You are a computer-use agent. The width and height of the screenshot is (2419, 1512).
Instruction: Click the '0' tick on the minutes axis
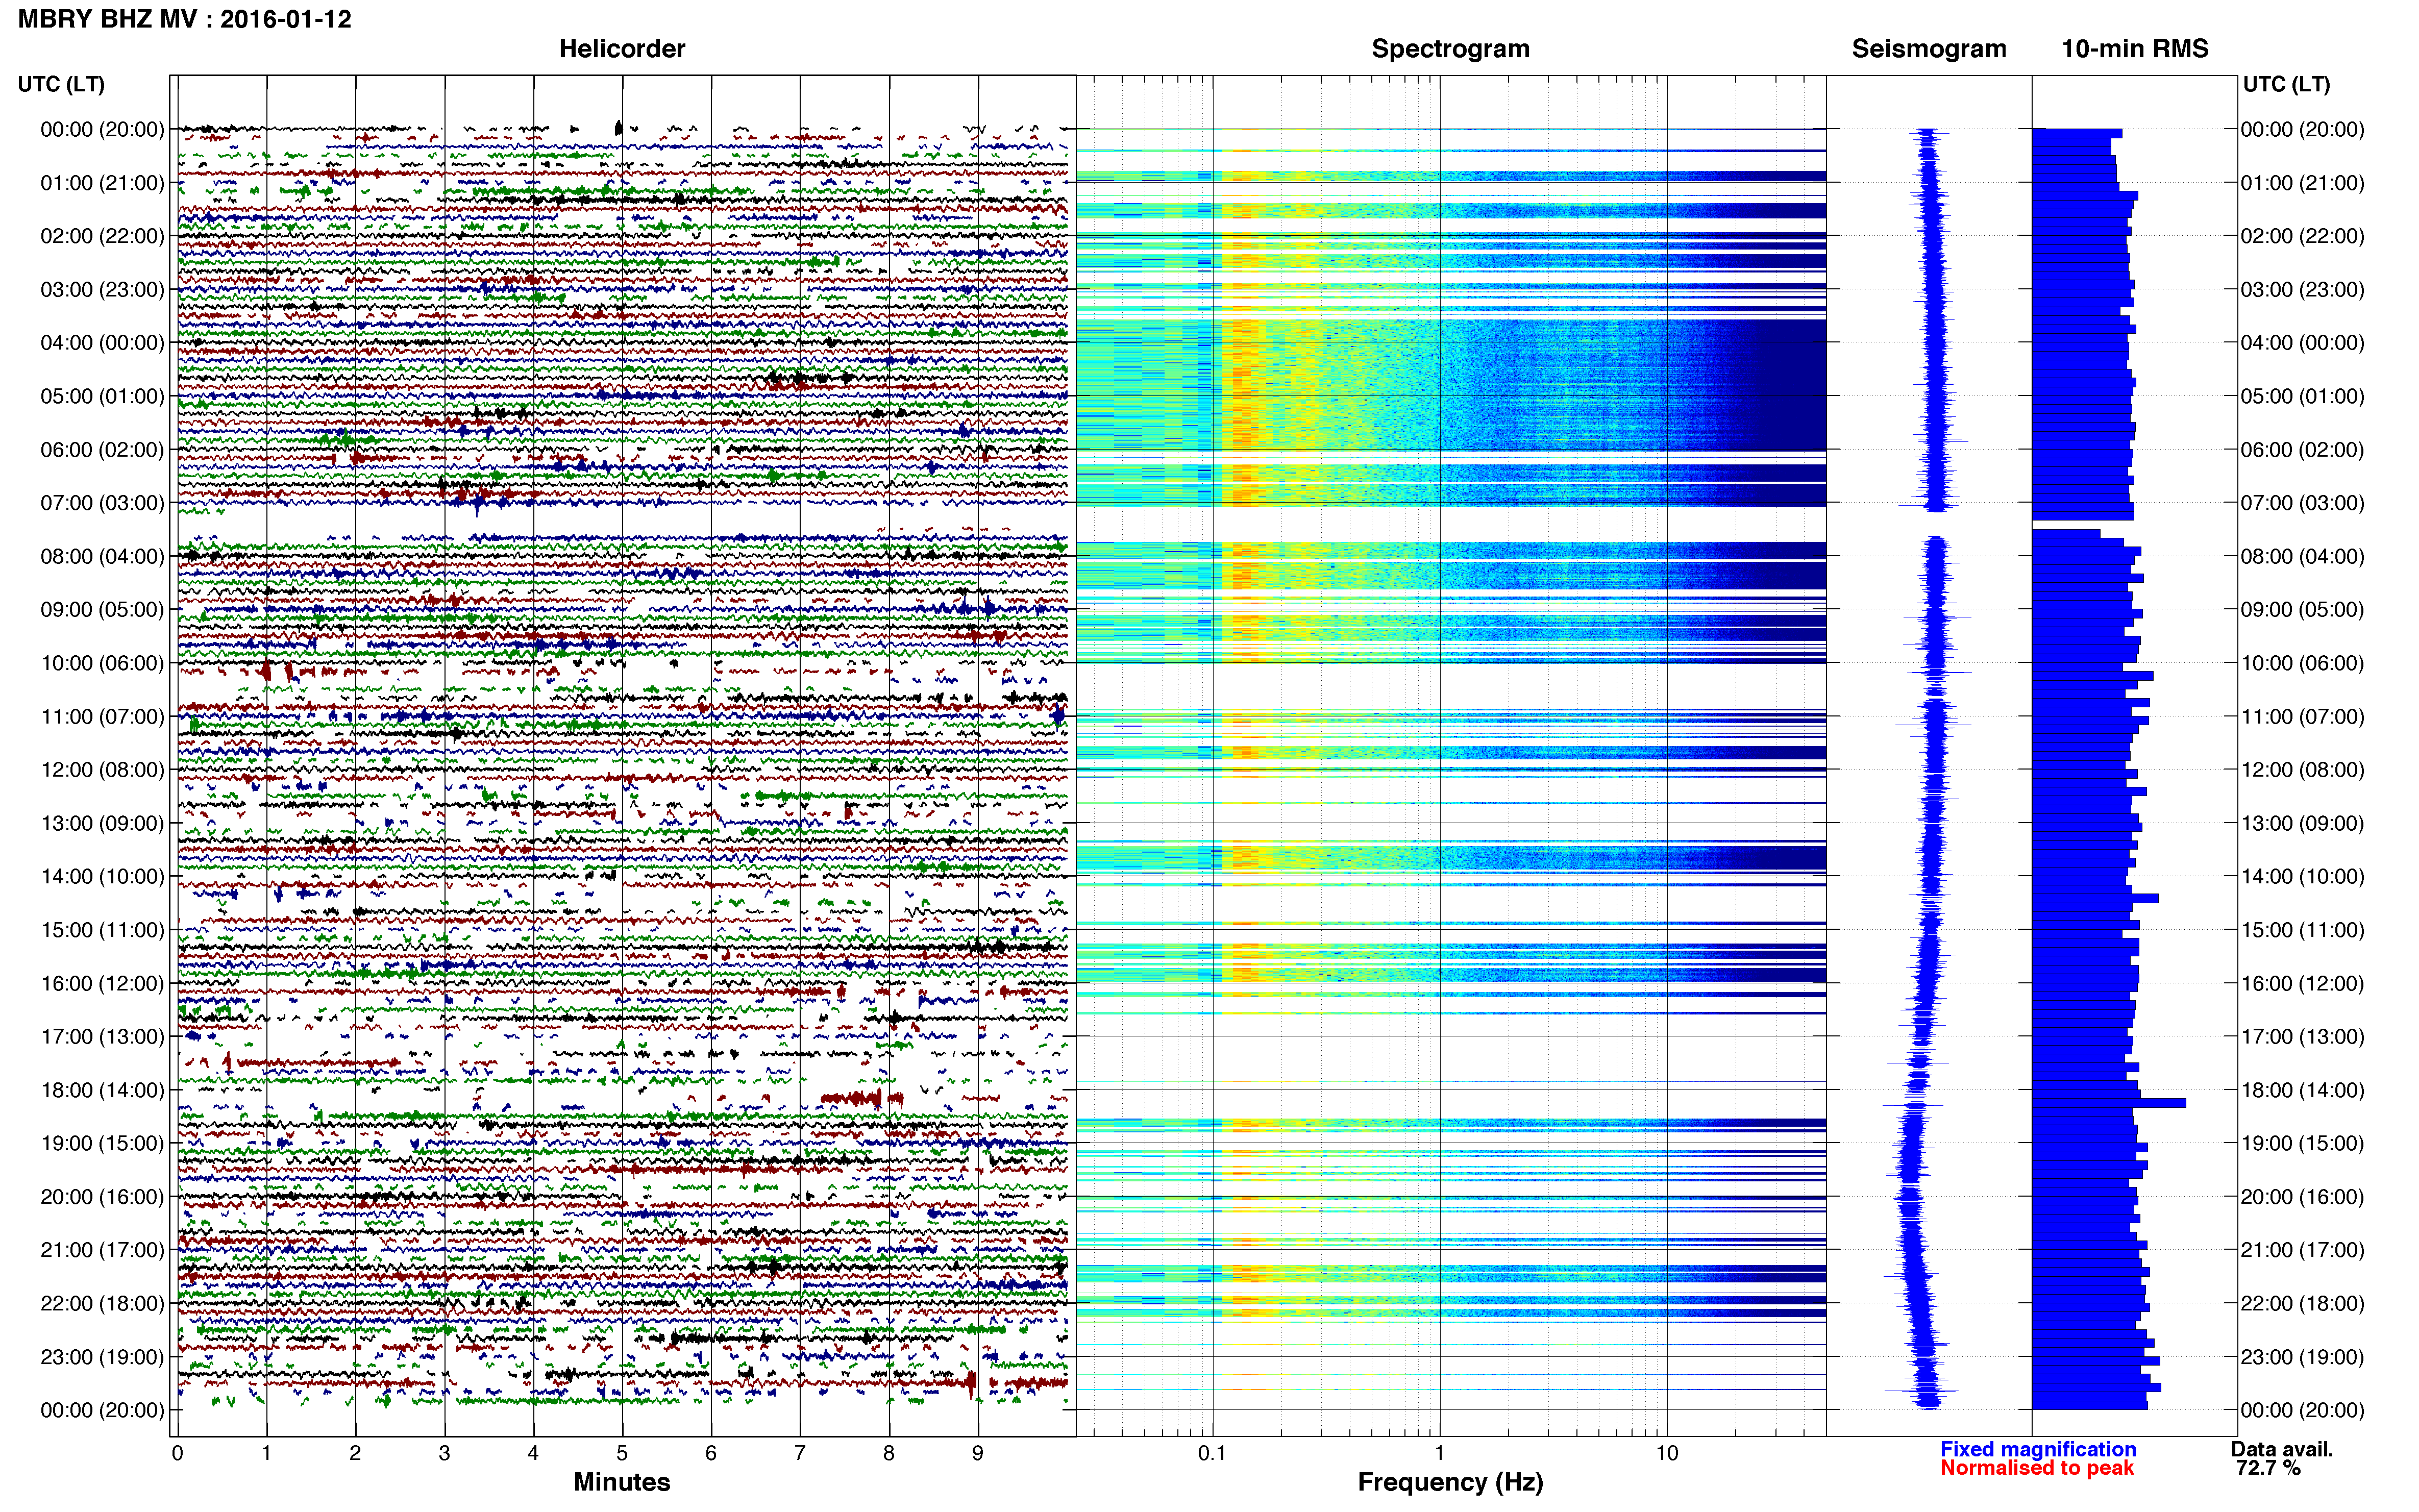[x=178, y=1453]
